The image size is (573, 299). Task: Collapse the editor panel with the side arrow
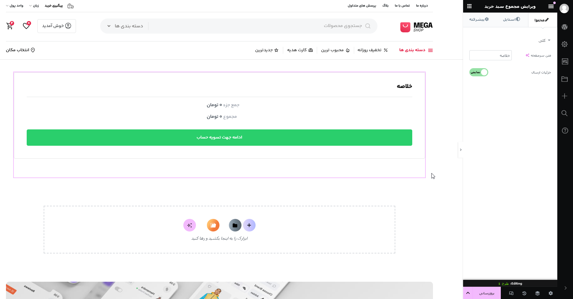click(x=461, y=150)
